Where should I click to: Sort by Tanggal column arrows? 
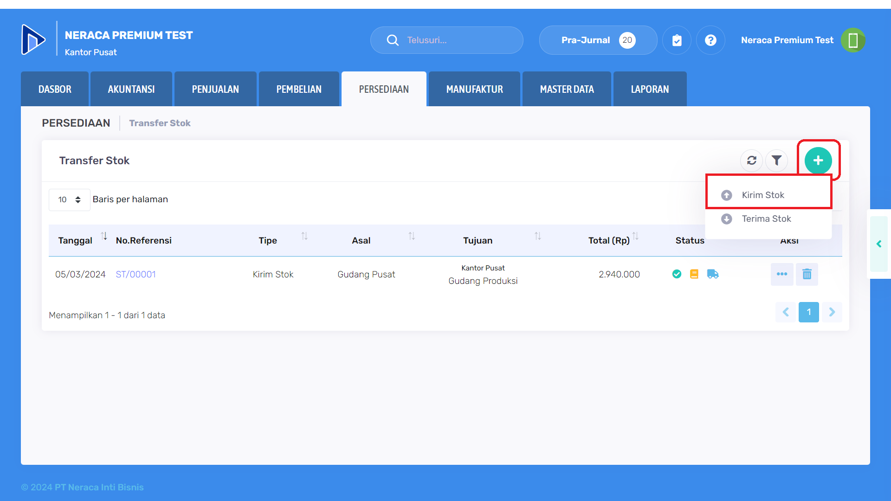pyautogui.click(x=104, y=236)
